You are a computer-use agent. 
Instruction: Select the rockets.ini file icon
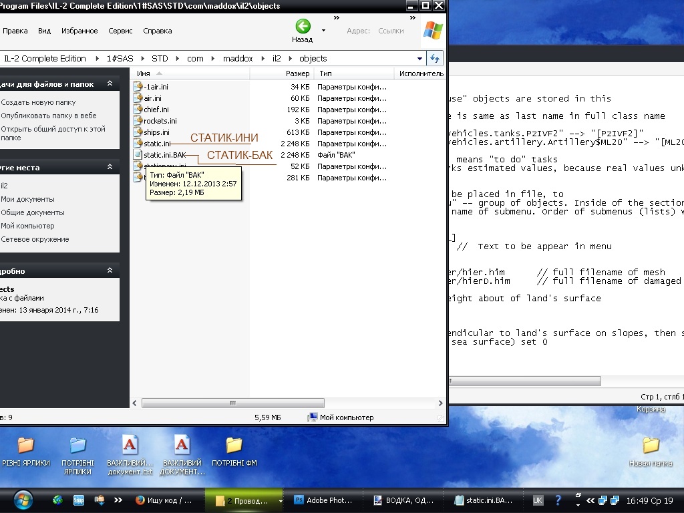coord(138,121)
